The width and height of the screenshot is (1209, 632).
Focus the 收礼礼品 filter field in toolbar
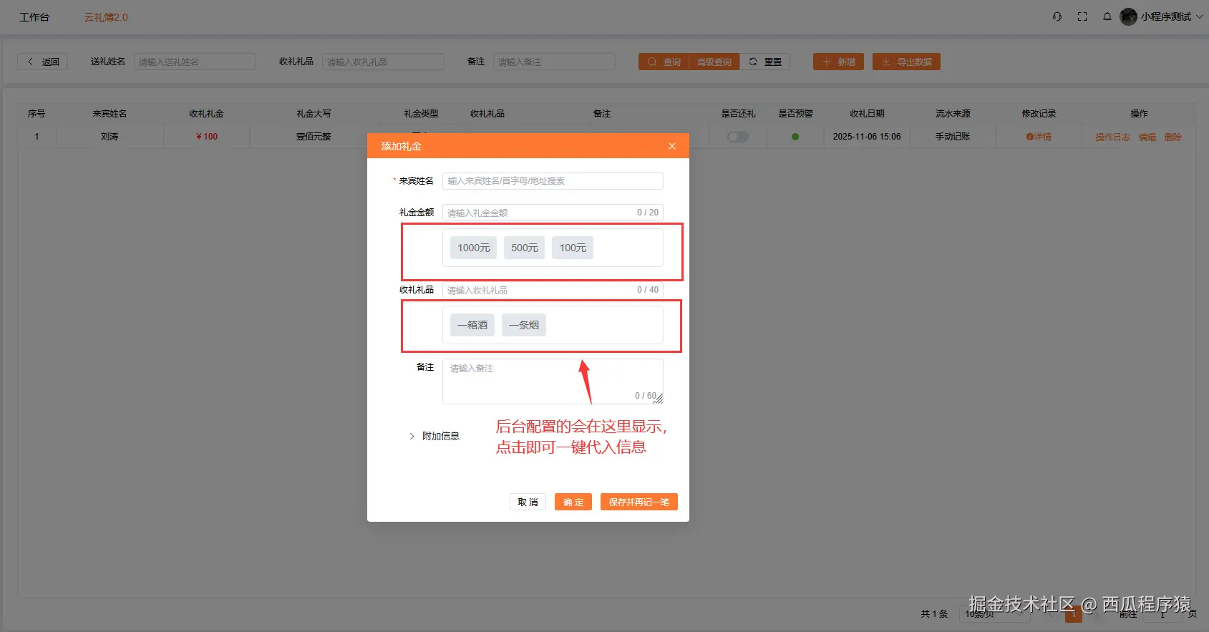[x=383, y=62]
